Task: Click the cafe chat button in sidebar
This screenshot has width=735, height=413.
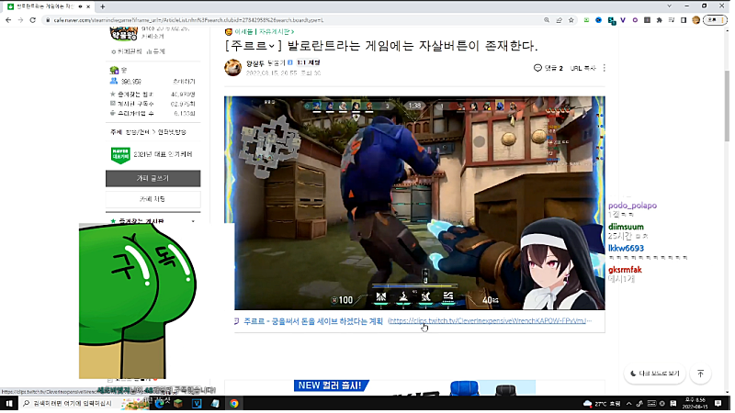Action: 153,199
